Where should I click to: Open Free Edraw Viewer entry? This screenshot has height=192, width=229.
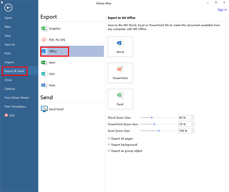pyautogui.click(x=17, y=98)
